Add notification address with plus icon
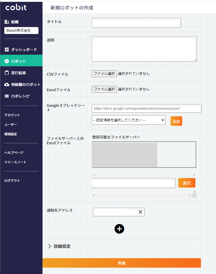 coord(119,229)
